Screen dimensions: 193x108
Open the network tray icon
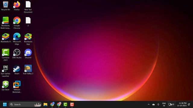pos(170,104)
